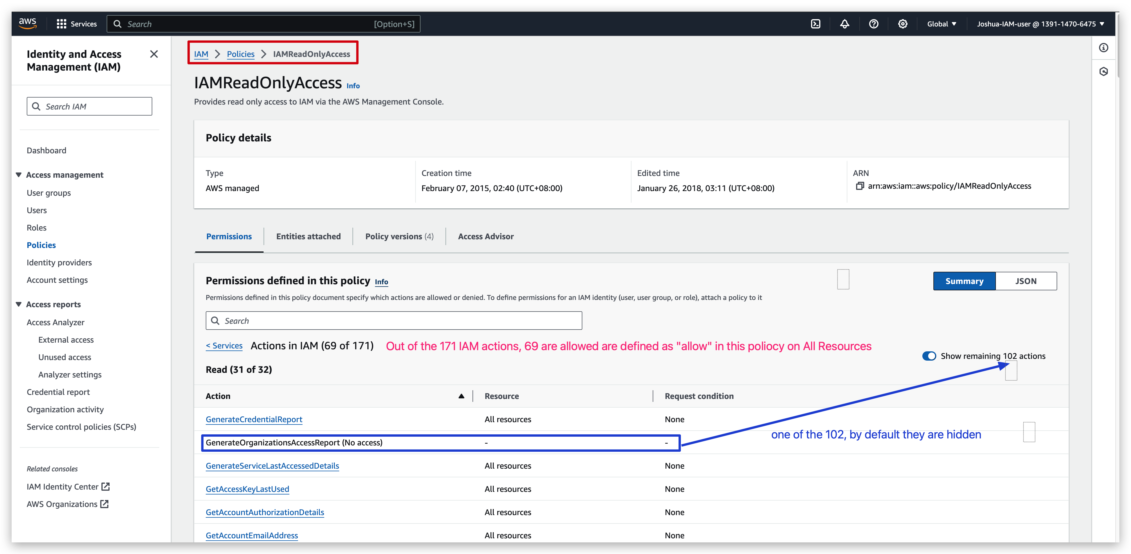This screenshot has height=554, width=1131.
Task: Open the info panel icon on right edge
Action: click(1103, 48)
